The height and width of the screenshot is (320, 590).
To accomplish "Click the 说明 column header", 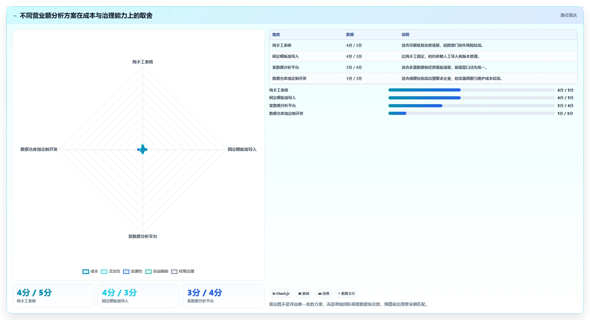I will pyautogui.click(x=405, y=35).
